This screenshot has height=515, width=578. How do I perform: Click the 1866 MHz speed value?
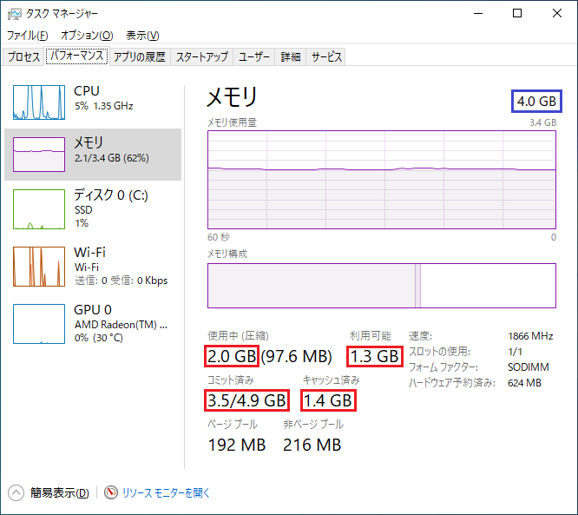click(x=530, y=336)
